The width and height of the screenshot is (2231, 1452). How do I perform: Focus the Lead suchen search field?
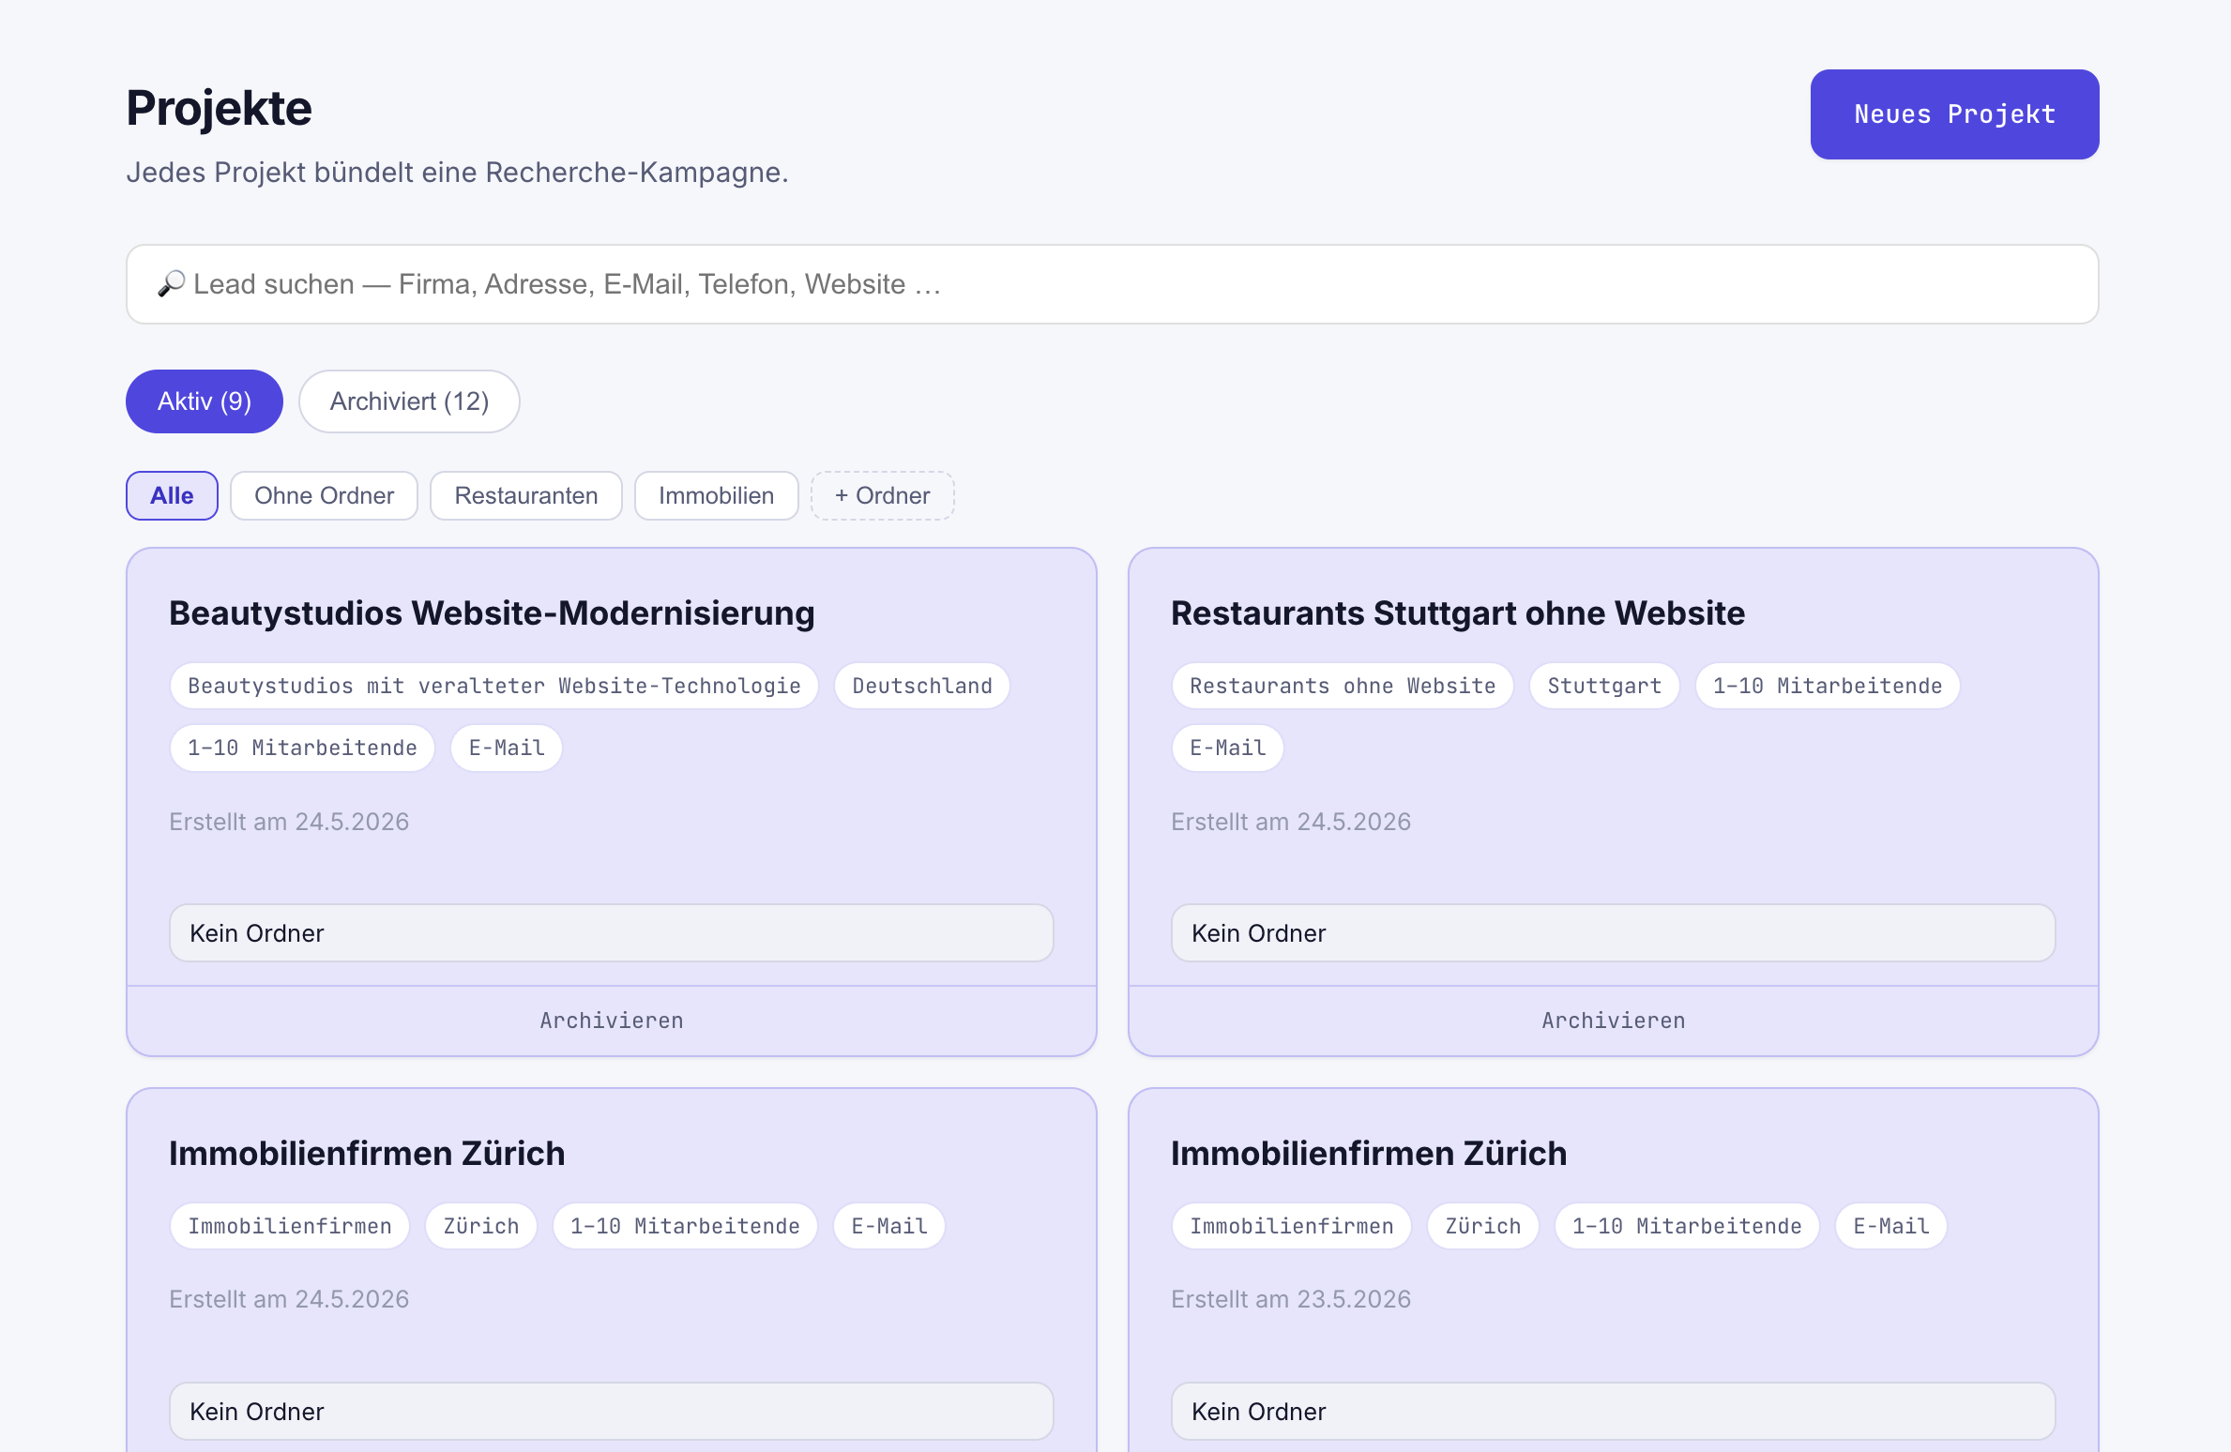click(x=1112, y=284)
